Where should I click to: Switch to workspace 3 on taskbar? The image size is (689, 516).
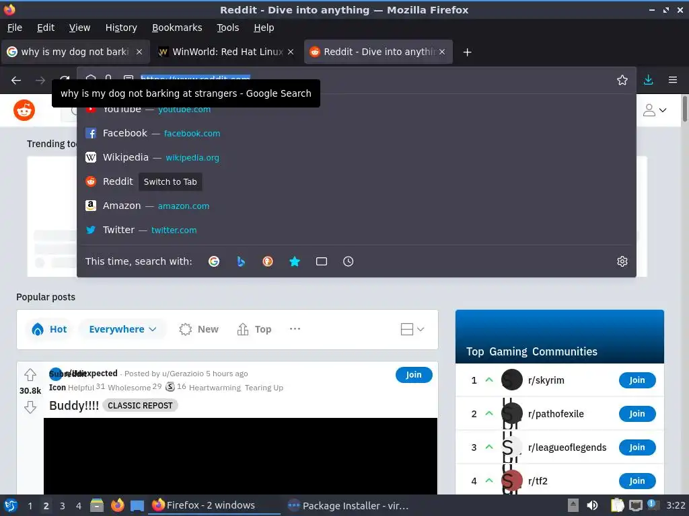63,506
